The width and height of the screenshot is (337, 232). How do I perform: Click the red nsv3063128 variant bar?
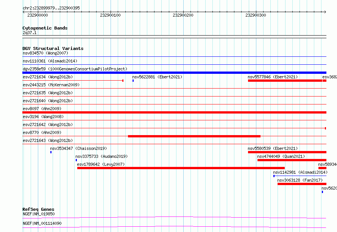pos(302,184)
